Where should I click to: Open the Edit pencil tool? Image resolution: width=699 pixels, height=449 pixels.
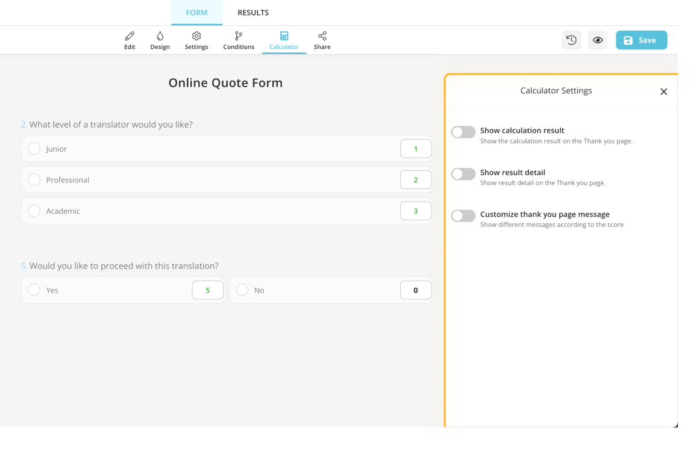tap(130, 40)
